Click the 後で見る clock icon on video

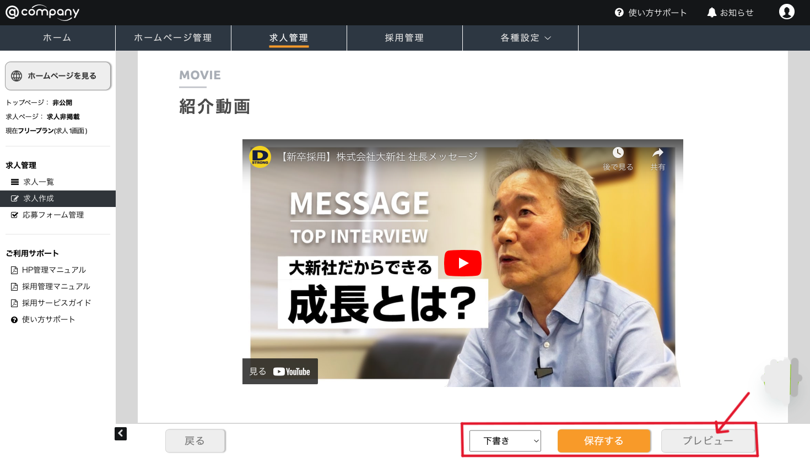click(618, 152)
